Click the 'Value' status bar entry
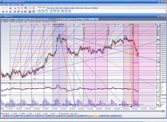 pos(73,114)
